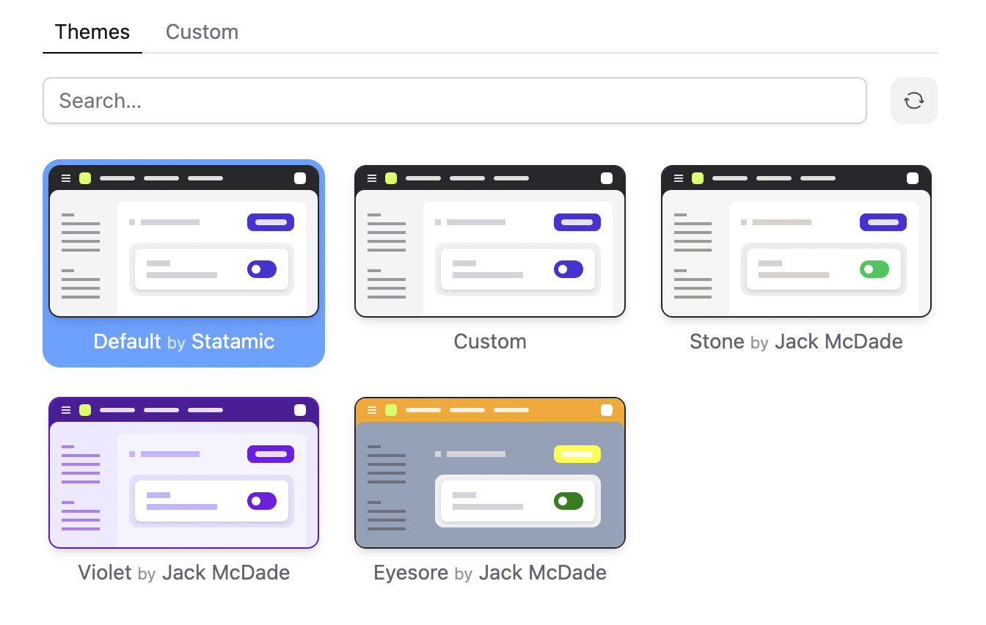986x625 pixels.
Task: Toggle the purple switch in the Violet preview
Action: (x=262, y=501)
